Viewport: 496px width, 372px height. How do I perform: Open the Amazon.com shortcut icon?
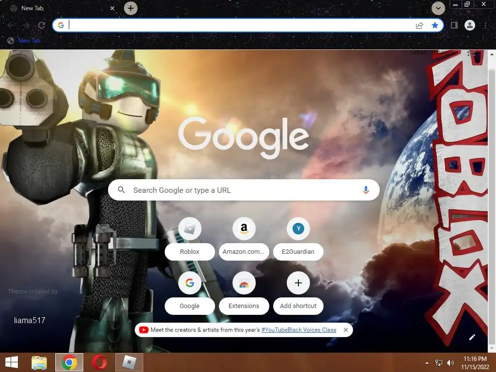(244, 229)
